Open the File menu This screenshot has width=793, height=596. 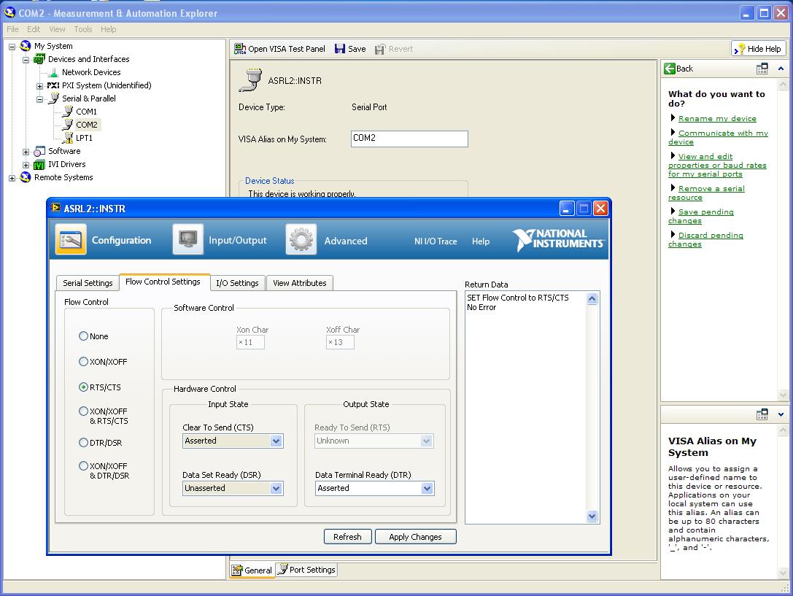click(12, 29)
